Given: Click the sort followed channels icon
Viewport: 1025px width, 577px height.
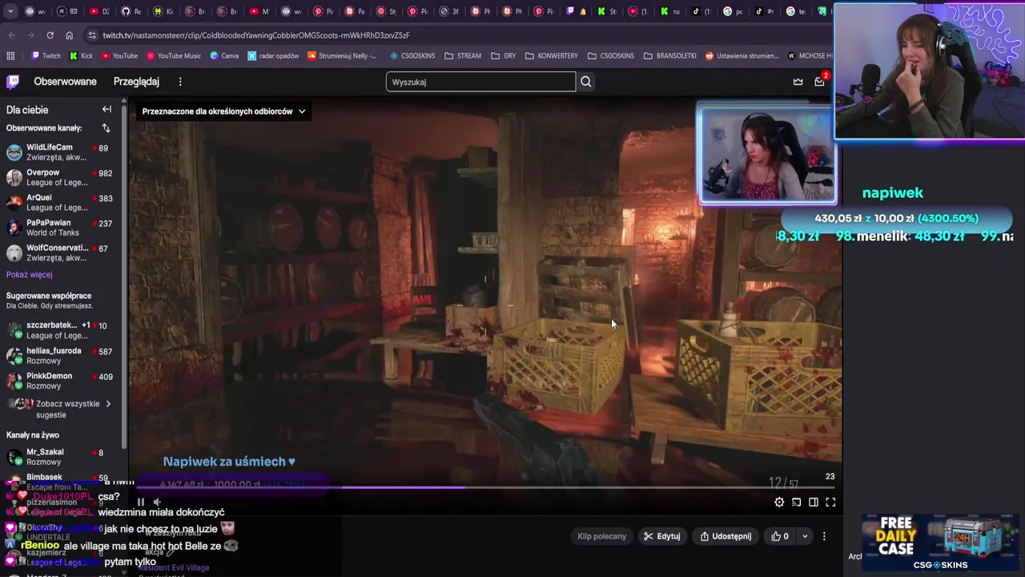Looking at the screenshot, I should pyautogui.click(x=106, y=128).
